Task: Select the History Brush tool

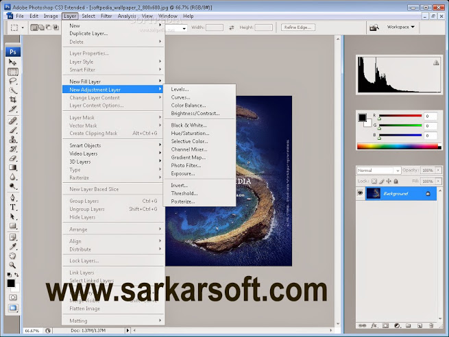Action: coord(12,149)
